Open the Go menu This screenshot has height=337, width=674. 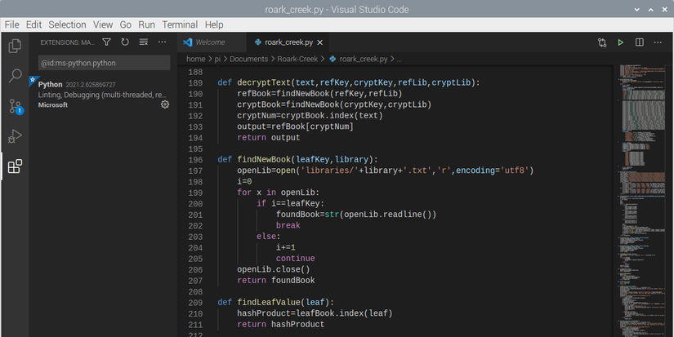126,25
